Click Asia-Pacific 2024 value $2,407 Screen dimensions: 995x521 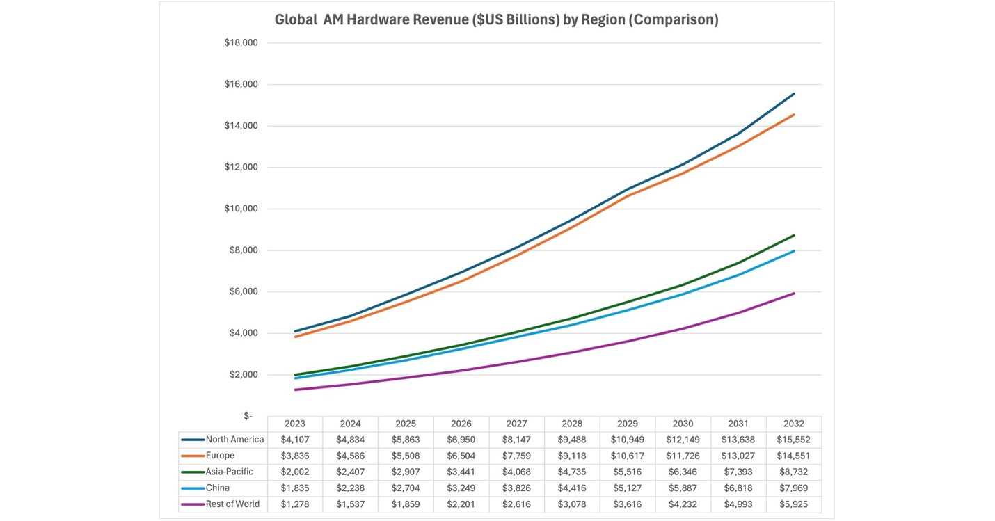click(350, 472)
